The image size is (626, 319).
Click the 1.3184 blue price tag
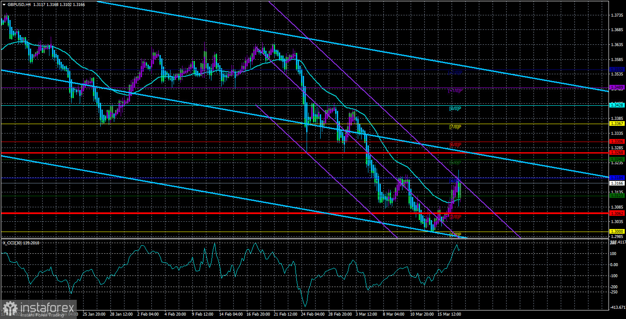617,177
